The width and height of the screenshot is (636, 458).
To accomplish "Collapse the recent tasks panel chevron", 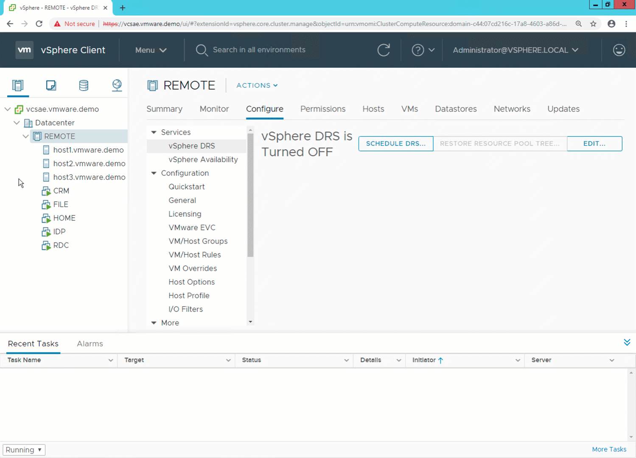I will click(627, 343).
